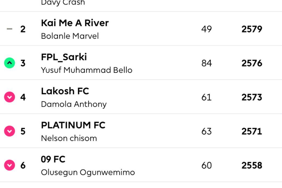Open the 09 FC team page
282x188 pixels.
(x=53, y=159)
